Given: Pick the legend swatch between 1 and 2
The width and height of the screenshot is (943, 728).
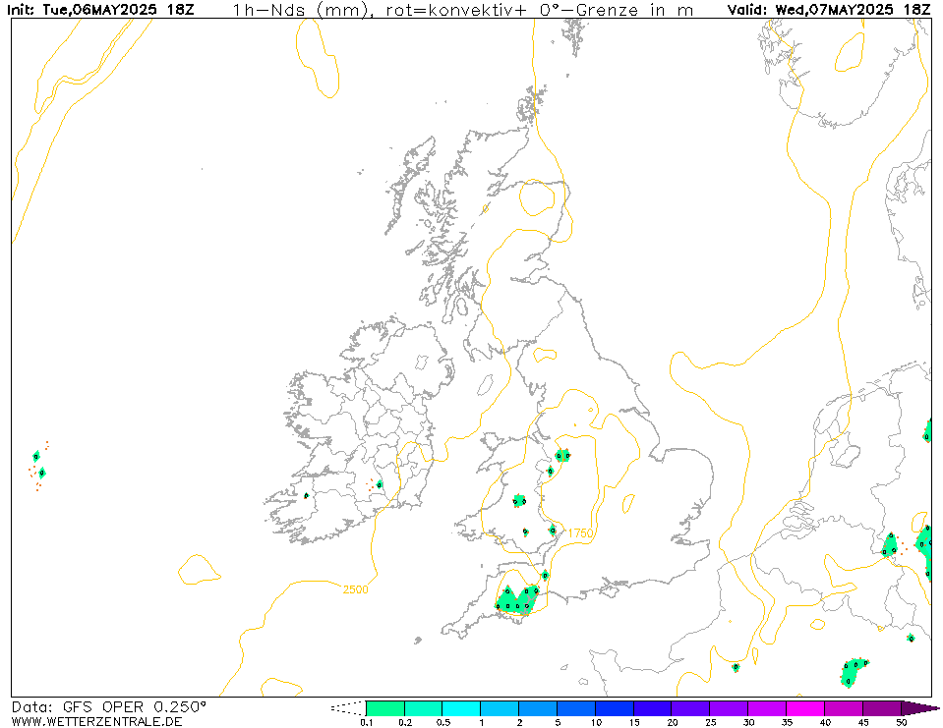Looking at the screenshot, I should pos(500,708).
